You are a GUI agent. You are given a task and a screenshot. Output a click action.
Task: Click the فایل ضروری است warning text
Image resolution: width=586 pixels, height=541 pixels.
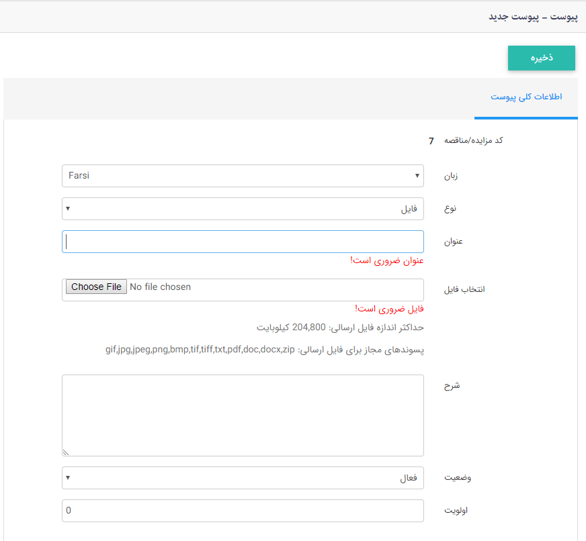(388, 309)
